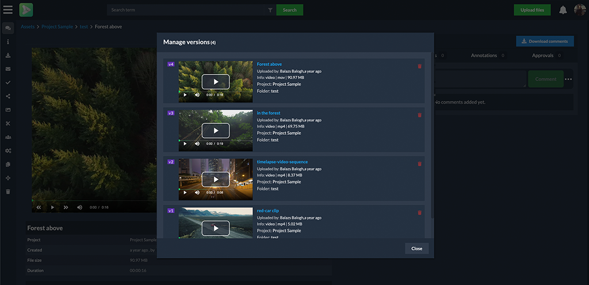The height and width of the screenshot is (285, 589).
Task: Open the search filter funnel icon
Action: pos(270,10)
